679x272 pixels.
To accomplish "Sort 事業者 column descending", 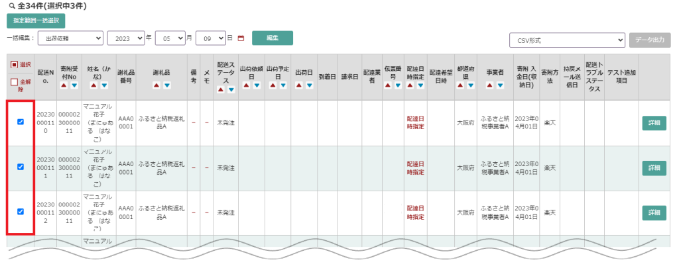I will (499, 85).
